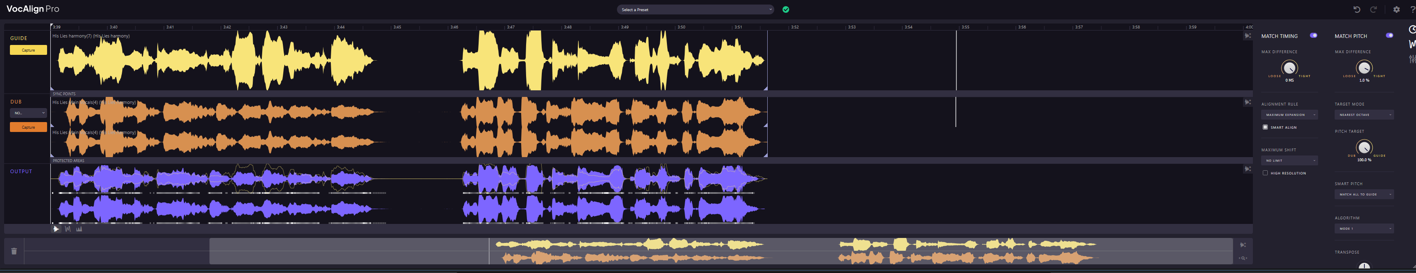
Task: Click the trash icon to delete capture
Action: [14, 251]
